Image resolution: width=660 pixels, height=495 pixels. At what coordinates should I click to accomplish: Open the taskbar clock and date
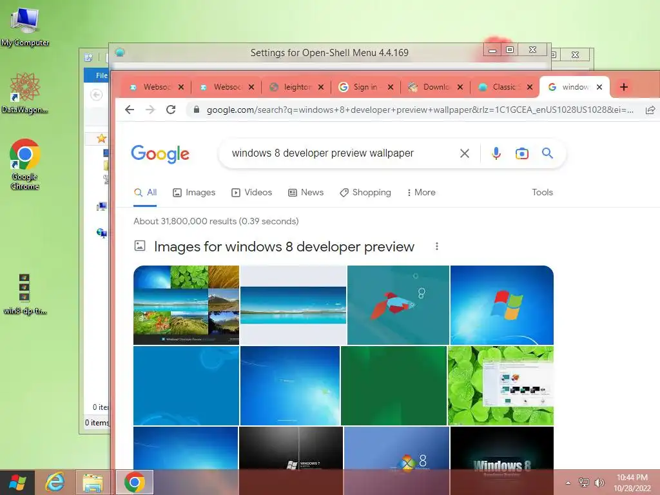coord(632,483)
